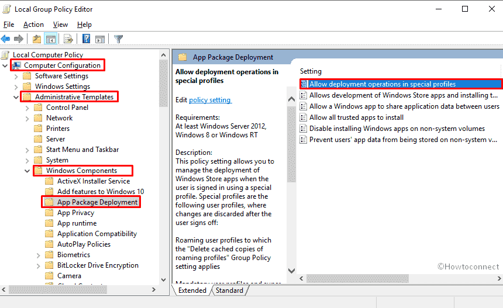Viewport: 503px width, 308px height.
Task: Select the App Package Deployment tree item
Action: (x=97, y=202)
